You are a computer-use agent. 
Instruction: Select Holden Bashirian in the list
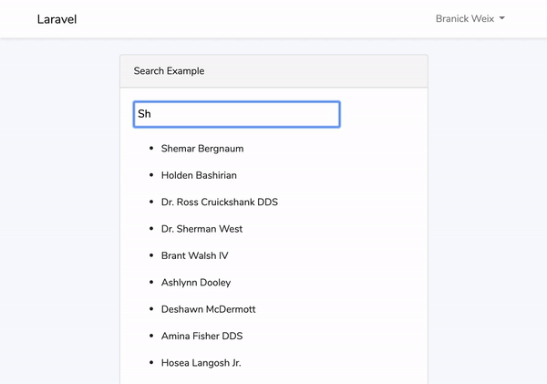[x=199, y=175]
